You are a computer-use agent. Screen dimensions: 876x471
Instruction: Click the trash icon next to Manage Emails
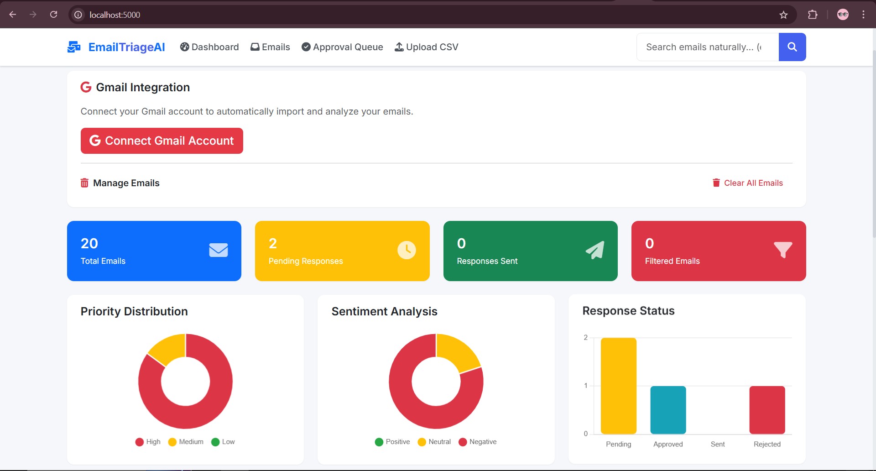point(84,183)
